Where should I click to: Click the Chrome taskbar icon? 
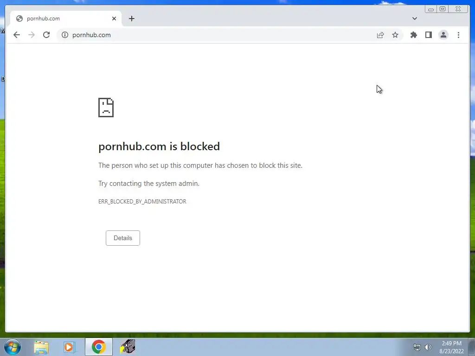(x=98, y=347)
